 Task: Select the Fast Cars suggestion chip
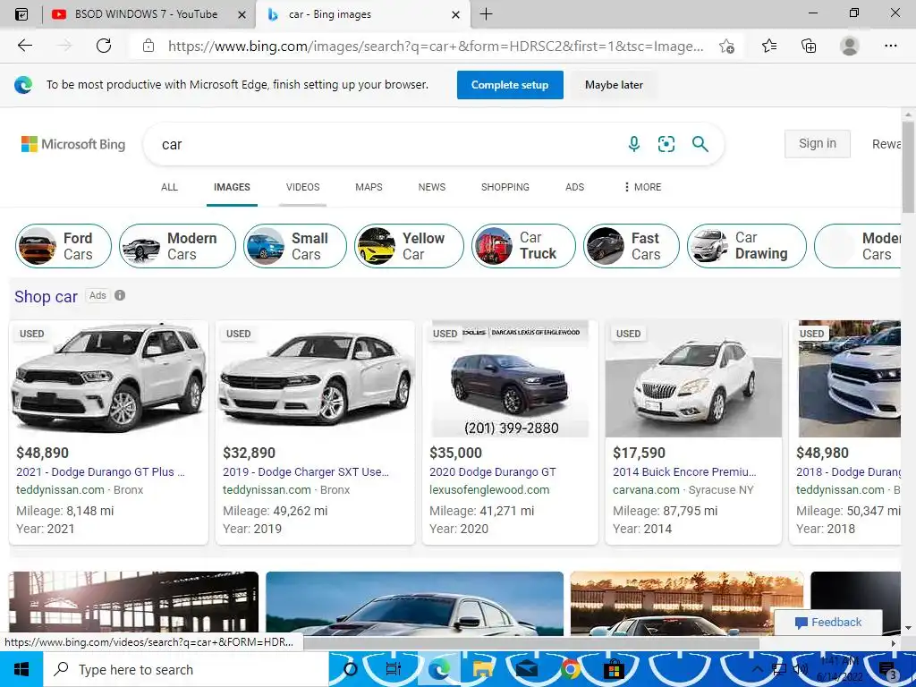pos(632,246)
